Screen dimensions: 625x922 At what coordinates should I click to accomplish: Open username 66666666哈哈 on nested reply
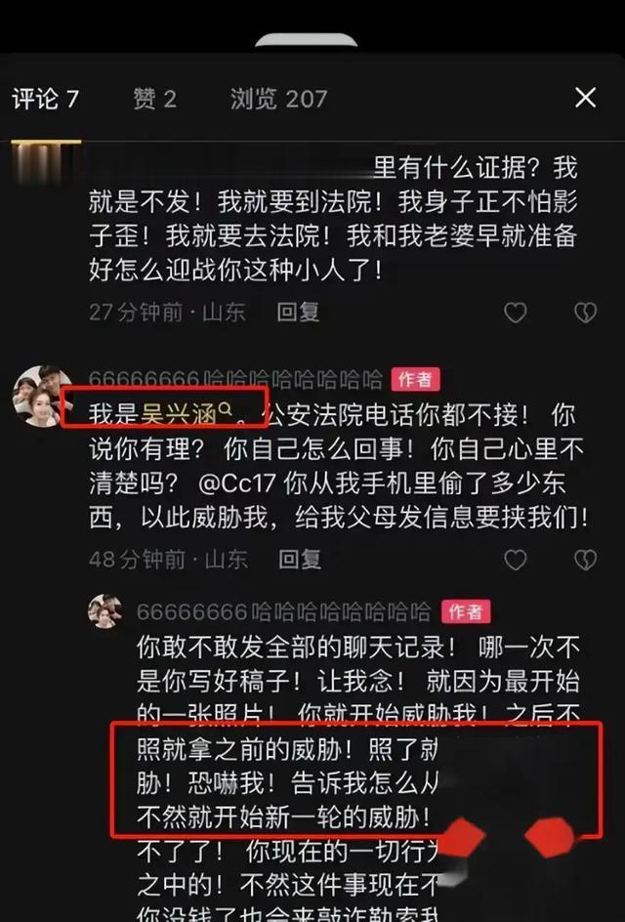(283, 612)
